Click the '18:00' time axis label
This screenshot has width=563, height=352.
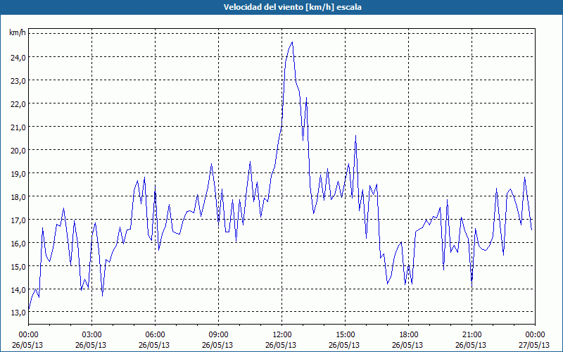point(409,335)
